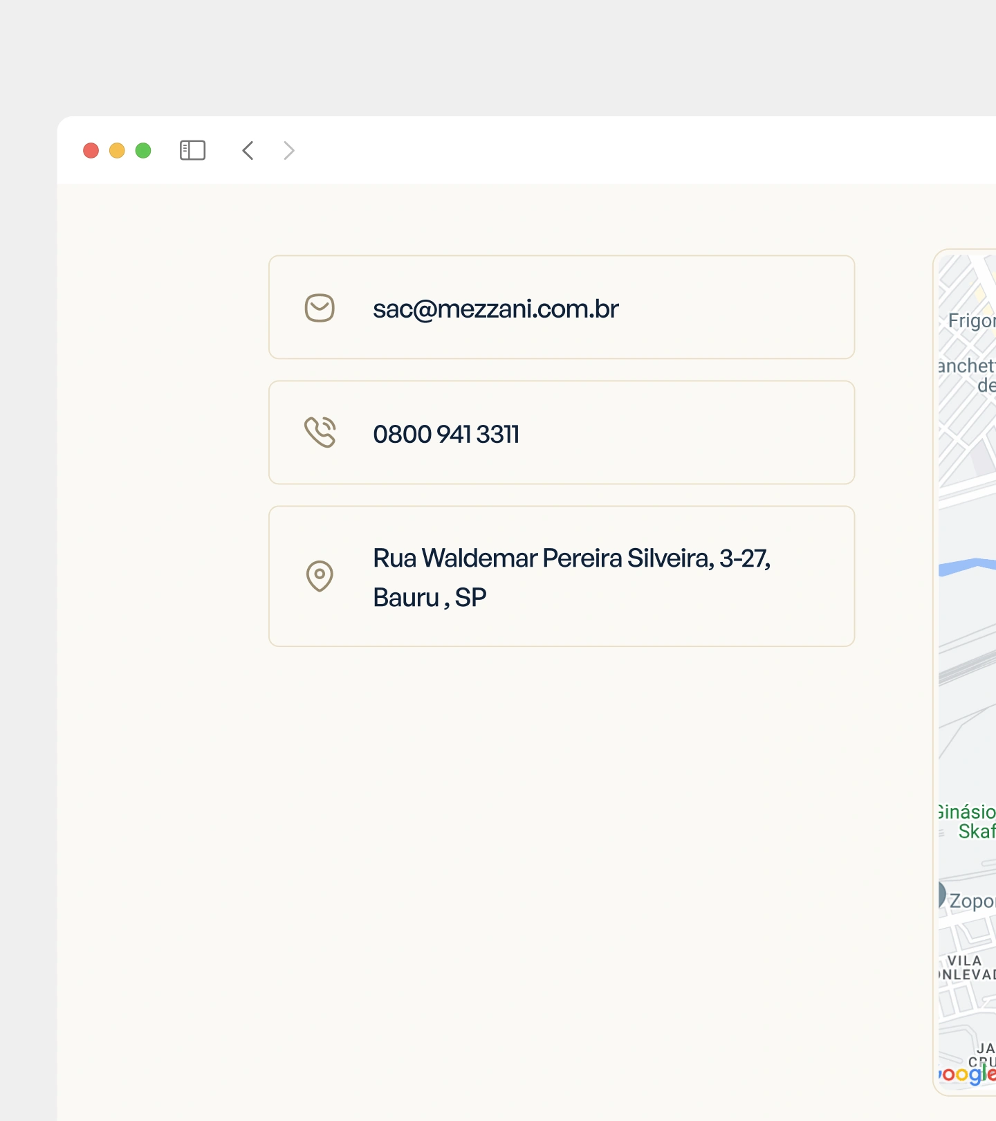Click the phone handset icon
The image size is (996, 1121).
[320, 433]
